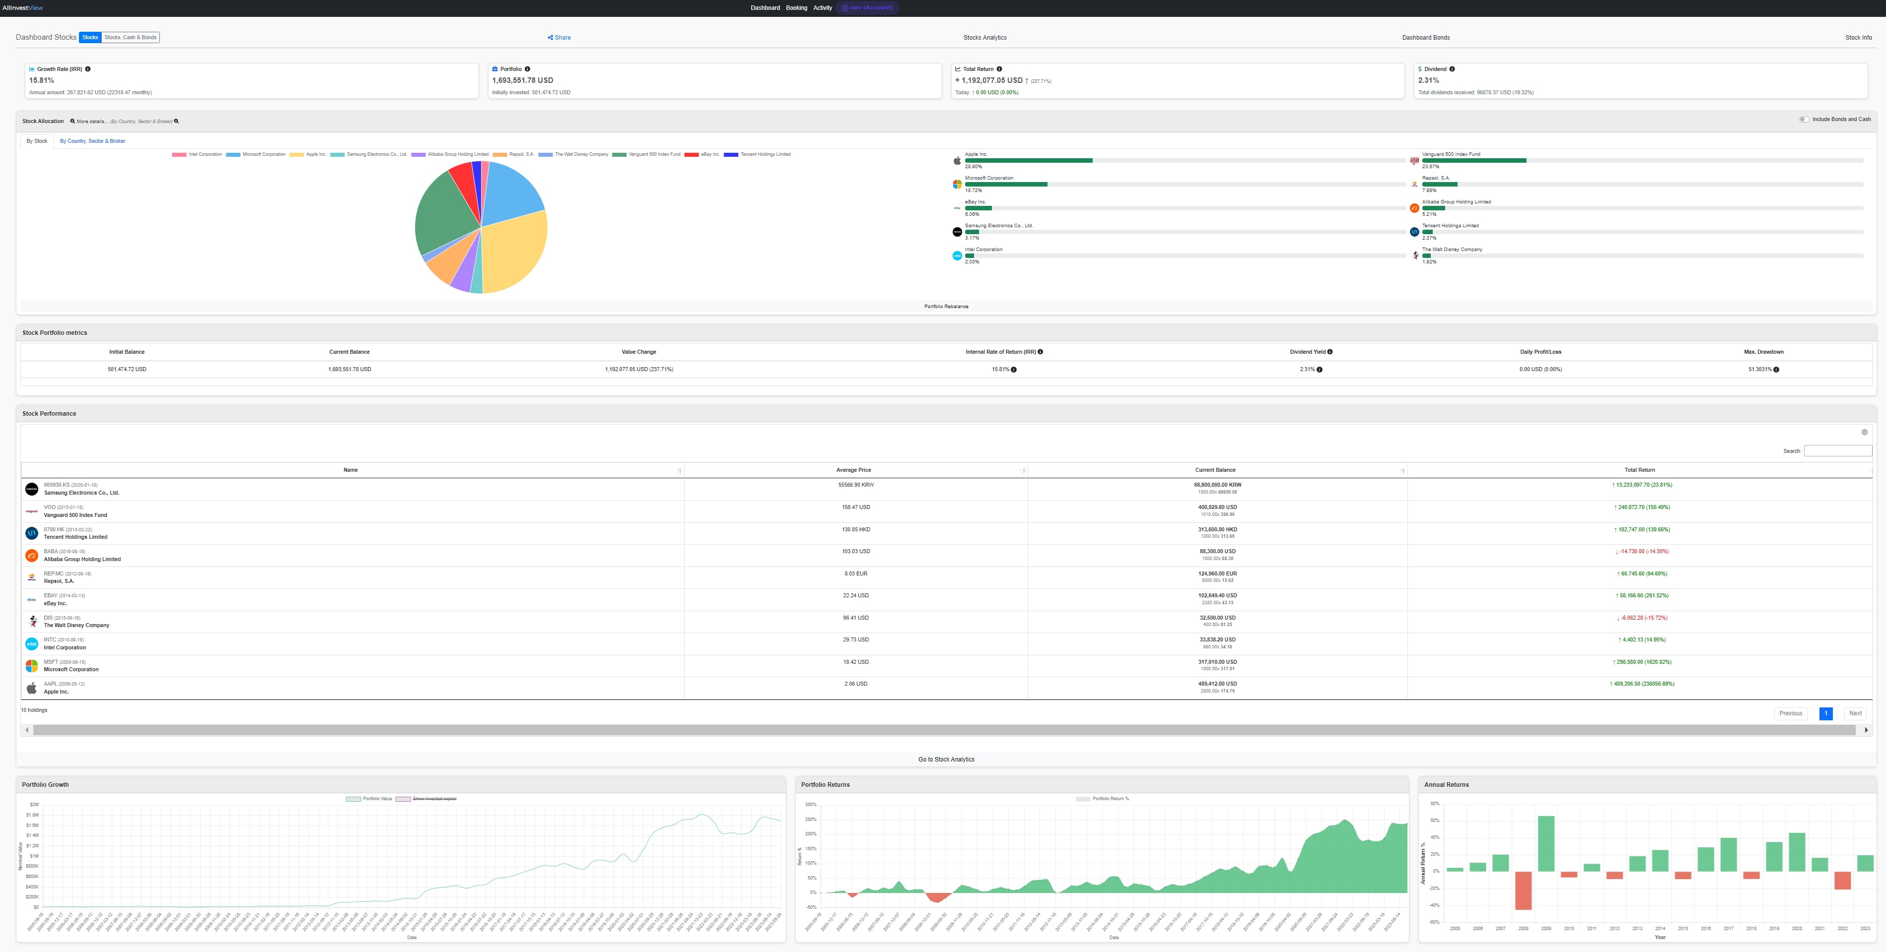Open Dashboard in the top navigation
The height and width of the screenshot is (952, 1886).
[765, 8]
